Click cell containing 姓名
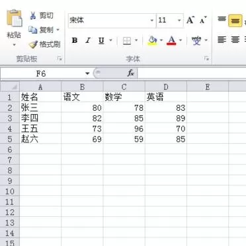The height and width of the screenshot is (246, 246). click(x=40, y=97)
